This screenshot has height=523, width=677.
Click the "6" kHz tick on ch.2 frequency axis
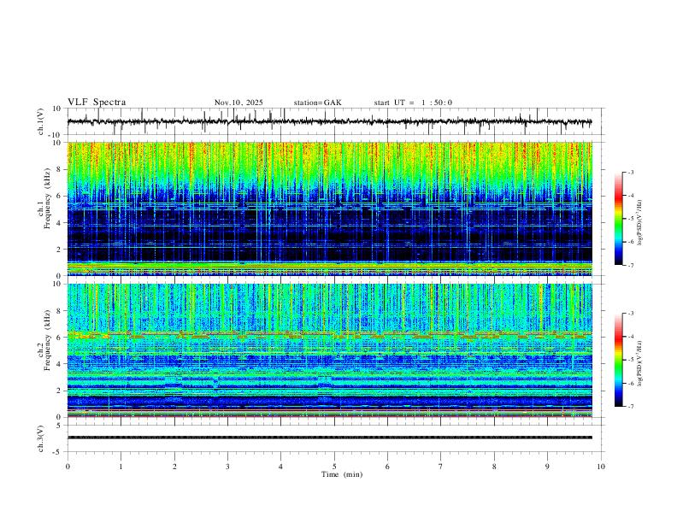click(x=59, y=337)
